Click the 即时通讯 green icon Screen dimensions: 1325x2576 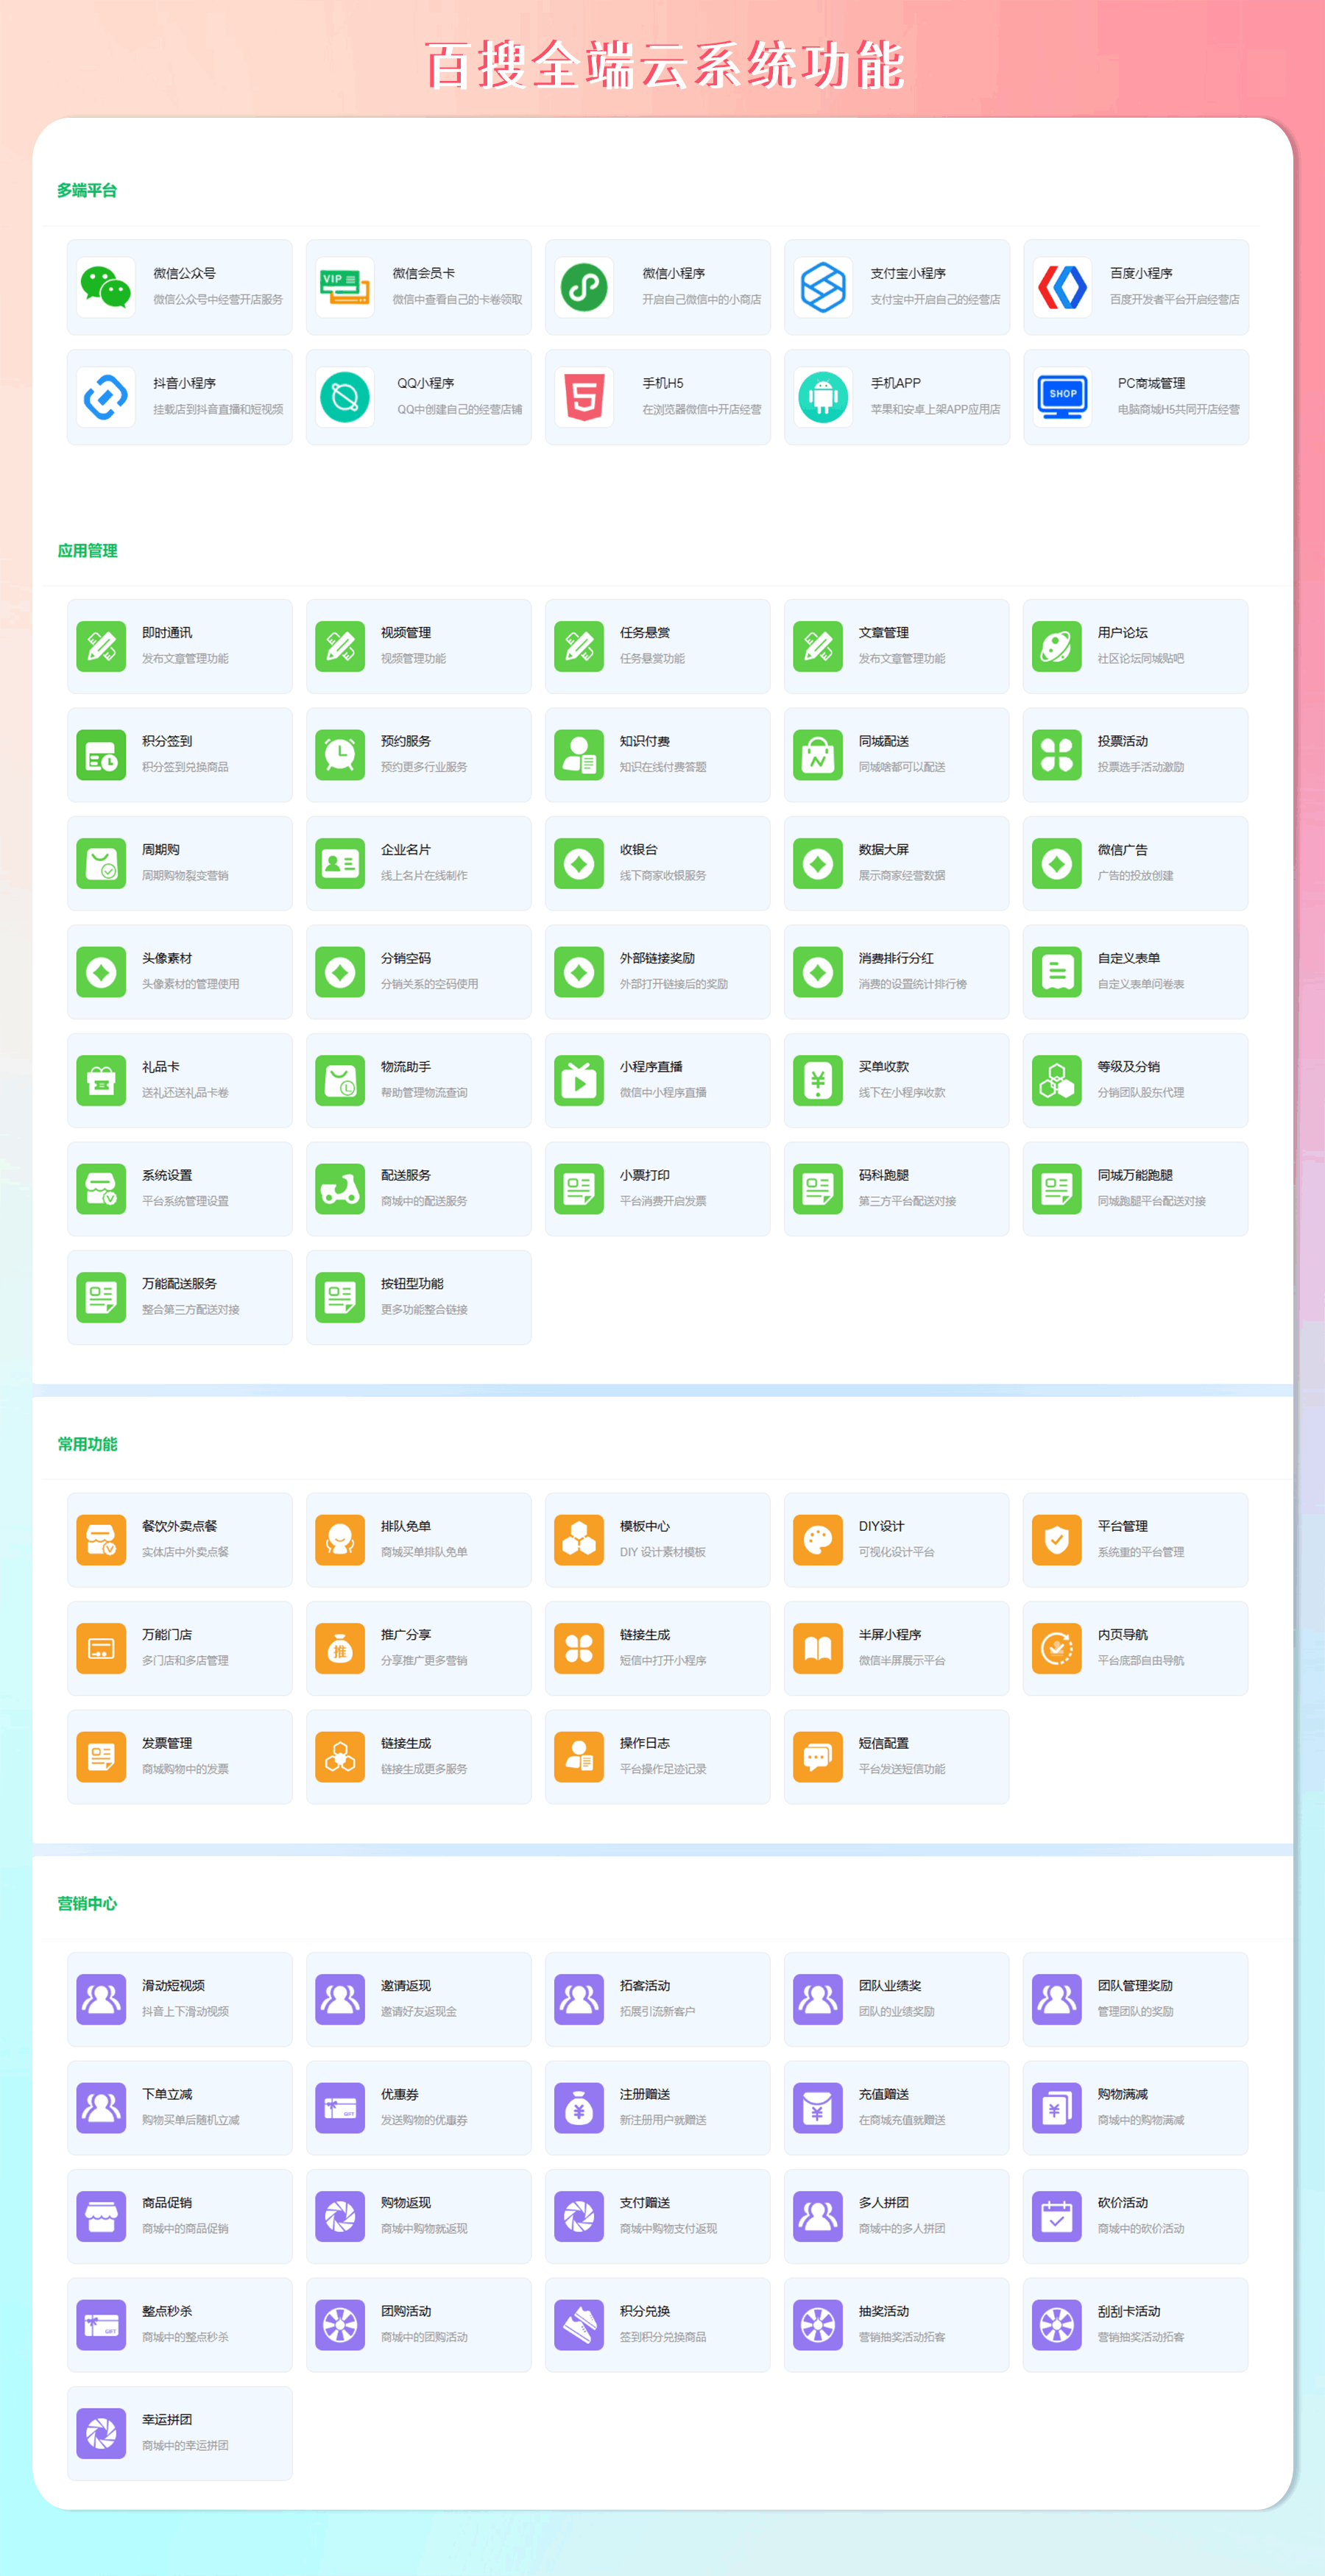click(x=101, y=646)
